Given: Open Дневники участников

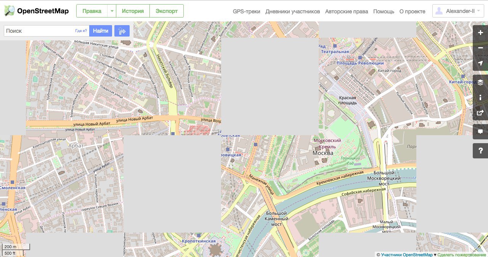Looking at the screenshot, I should click(293, 11).
